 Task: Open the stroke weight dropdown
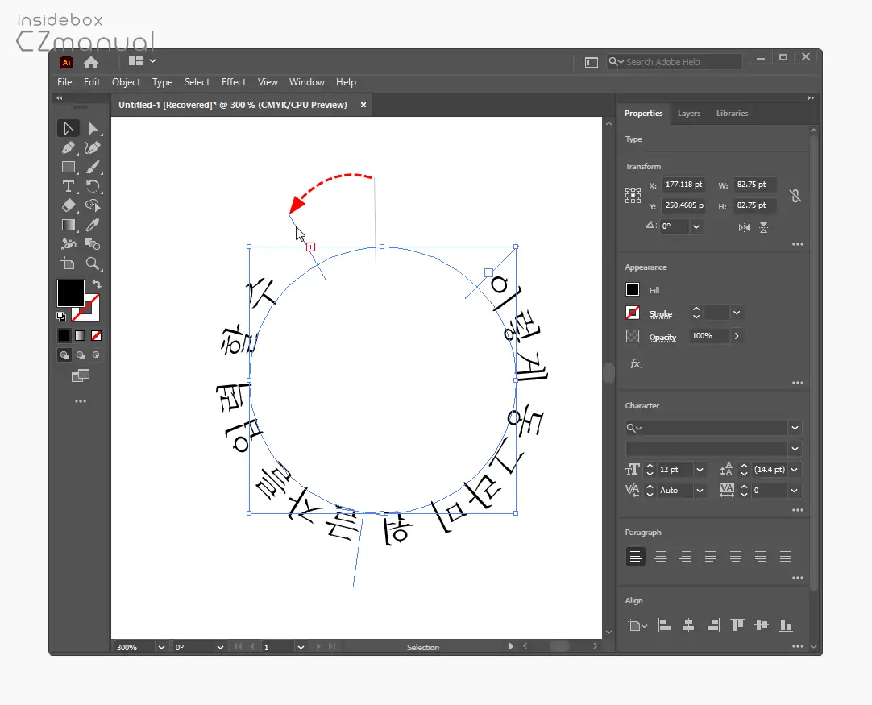(737, 313)
